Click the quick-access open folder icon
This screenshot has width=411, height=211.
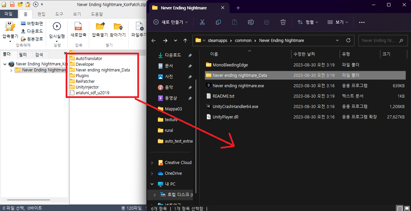click(20, 4)
